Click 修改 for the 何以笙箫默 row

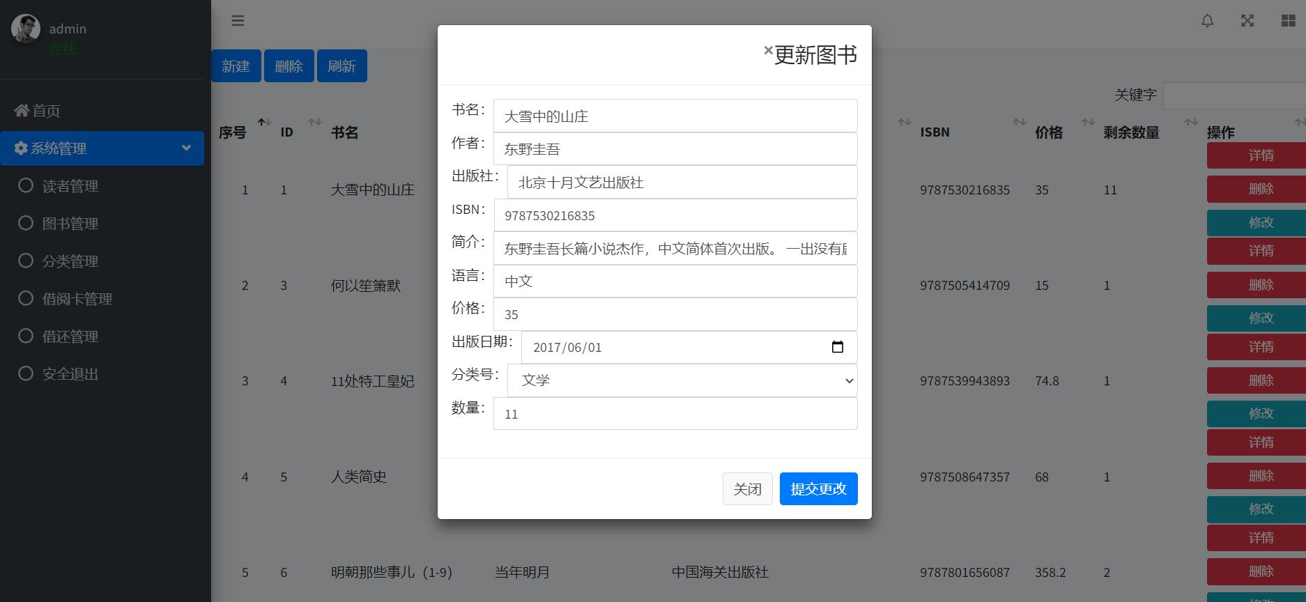tap(1256, 318)
